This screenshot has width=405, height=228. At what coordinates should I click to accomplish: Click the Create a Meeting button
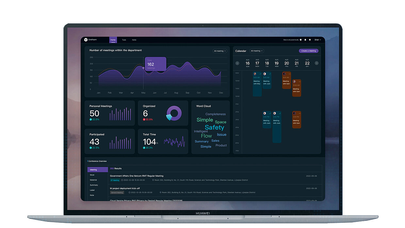tap(308, 51)
